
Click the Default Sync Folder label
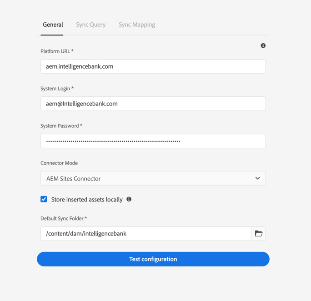point(64,219)
